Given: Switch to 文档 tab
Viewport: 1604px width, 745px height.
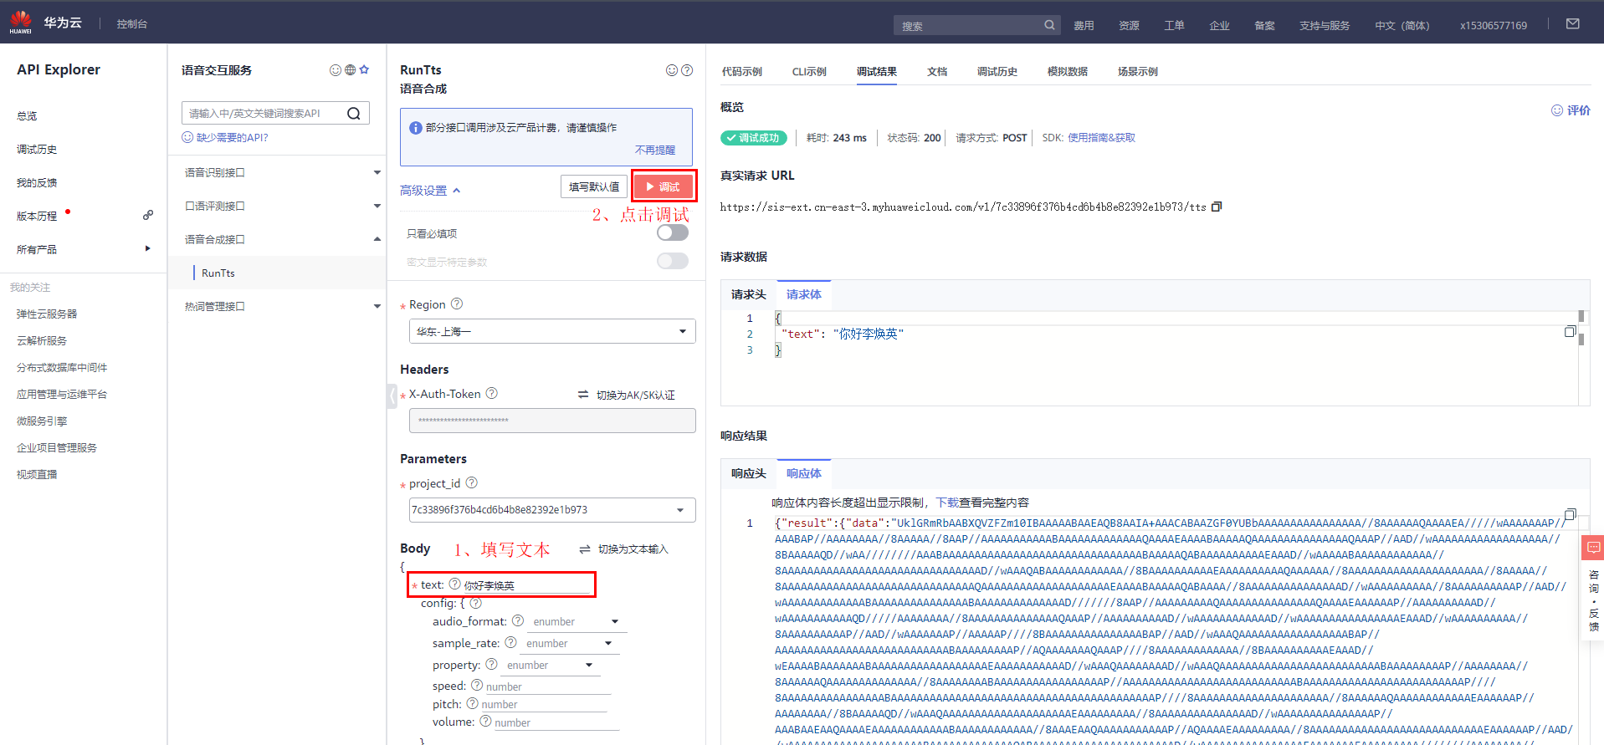Looking at the screenshot, I should 937,72.
